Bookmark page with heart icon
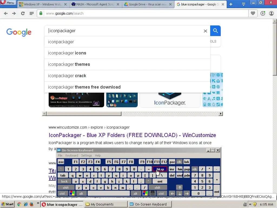Viewport: 277px width, 208px height. point(253,13)
